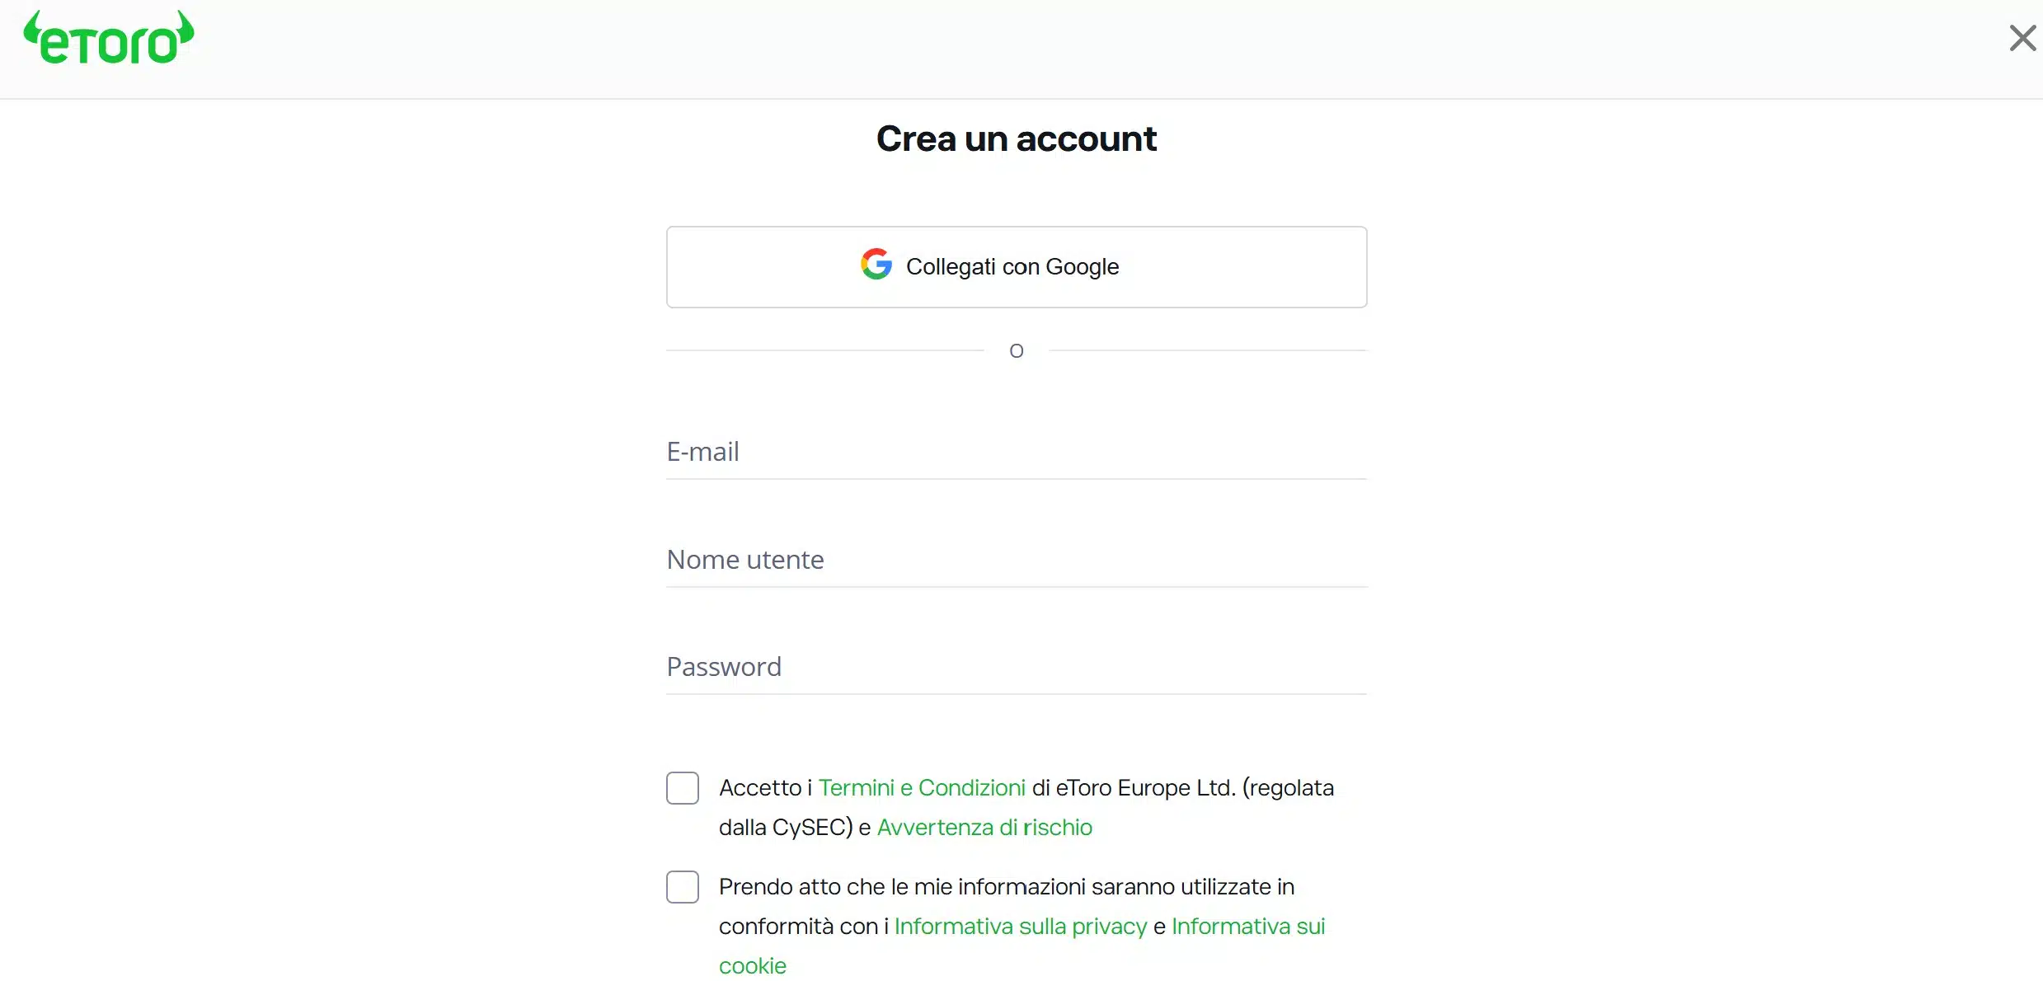Click the Nome utente field

coord(1016,560)
